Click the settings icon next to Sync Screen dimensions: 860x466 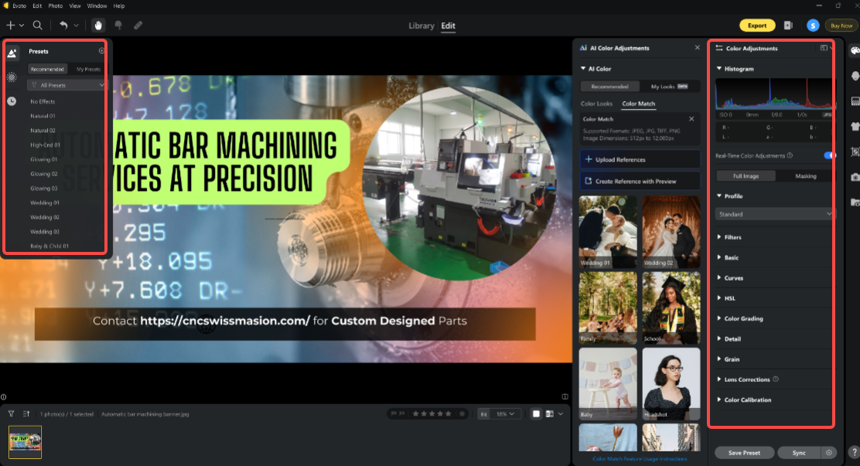pos(829,453)
